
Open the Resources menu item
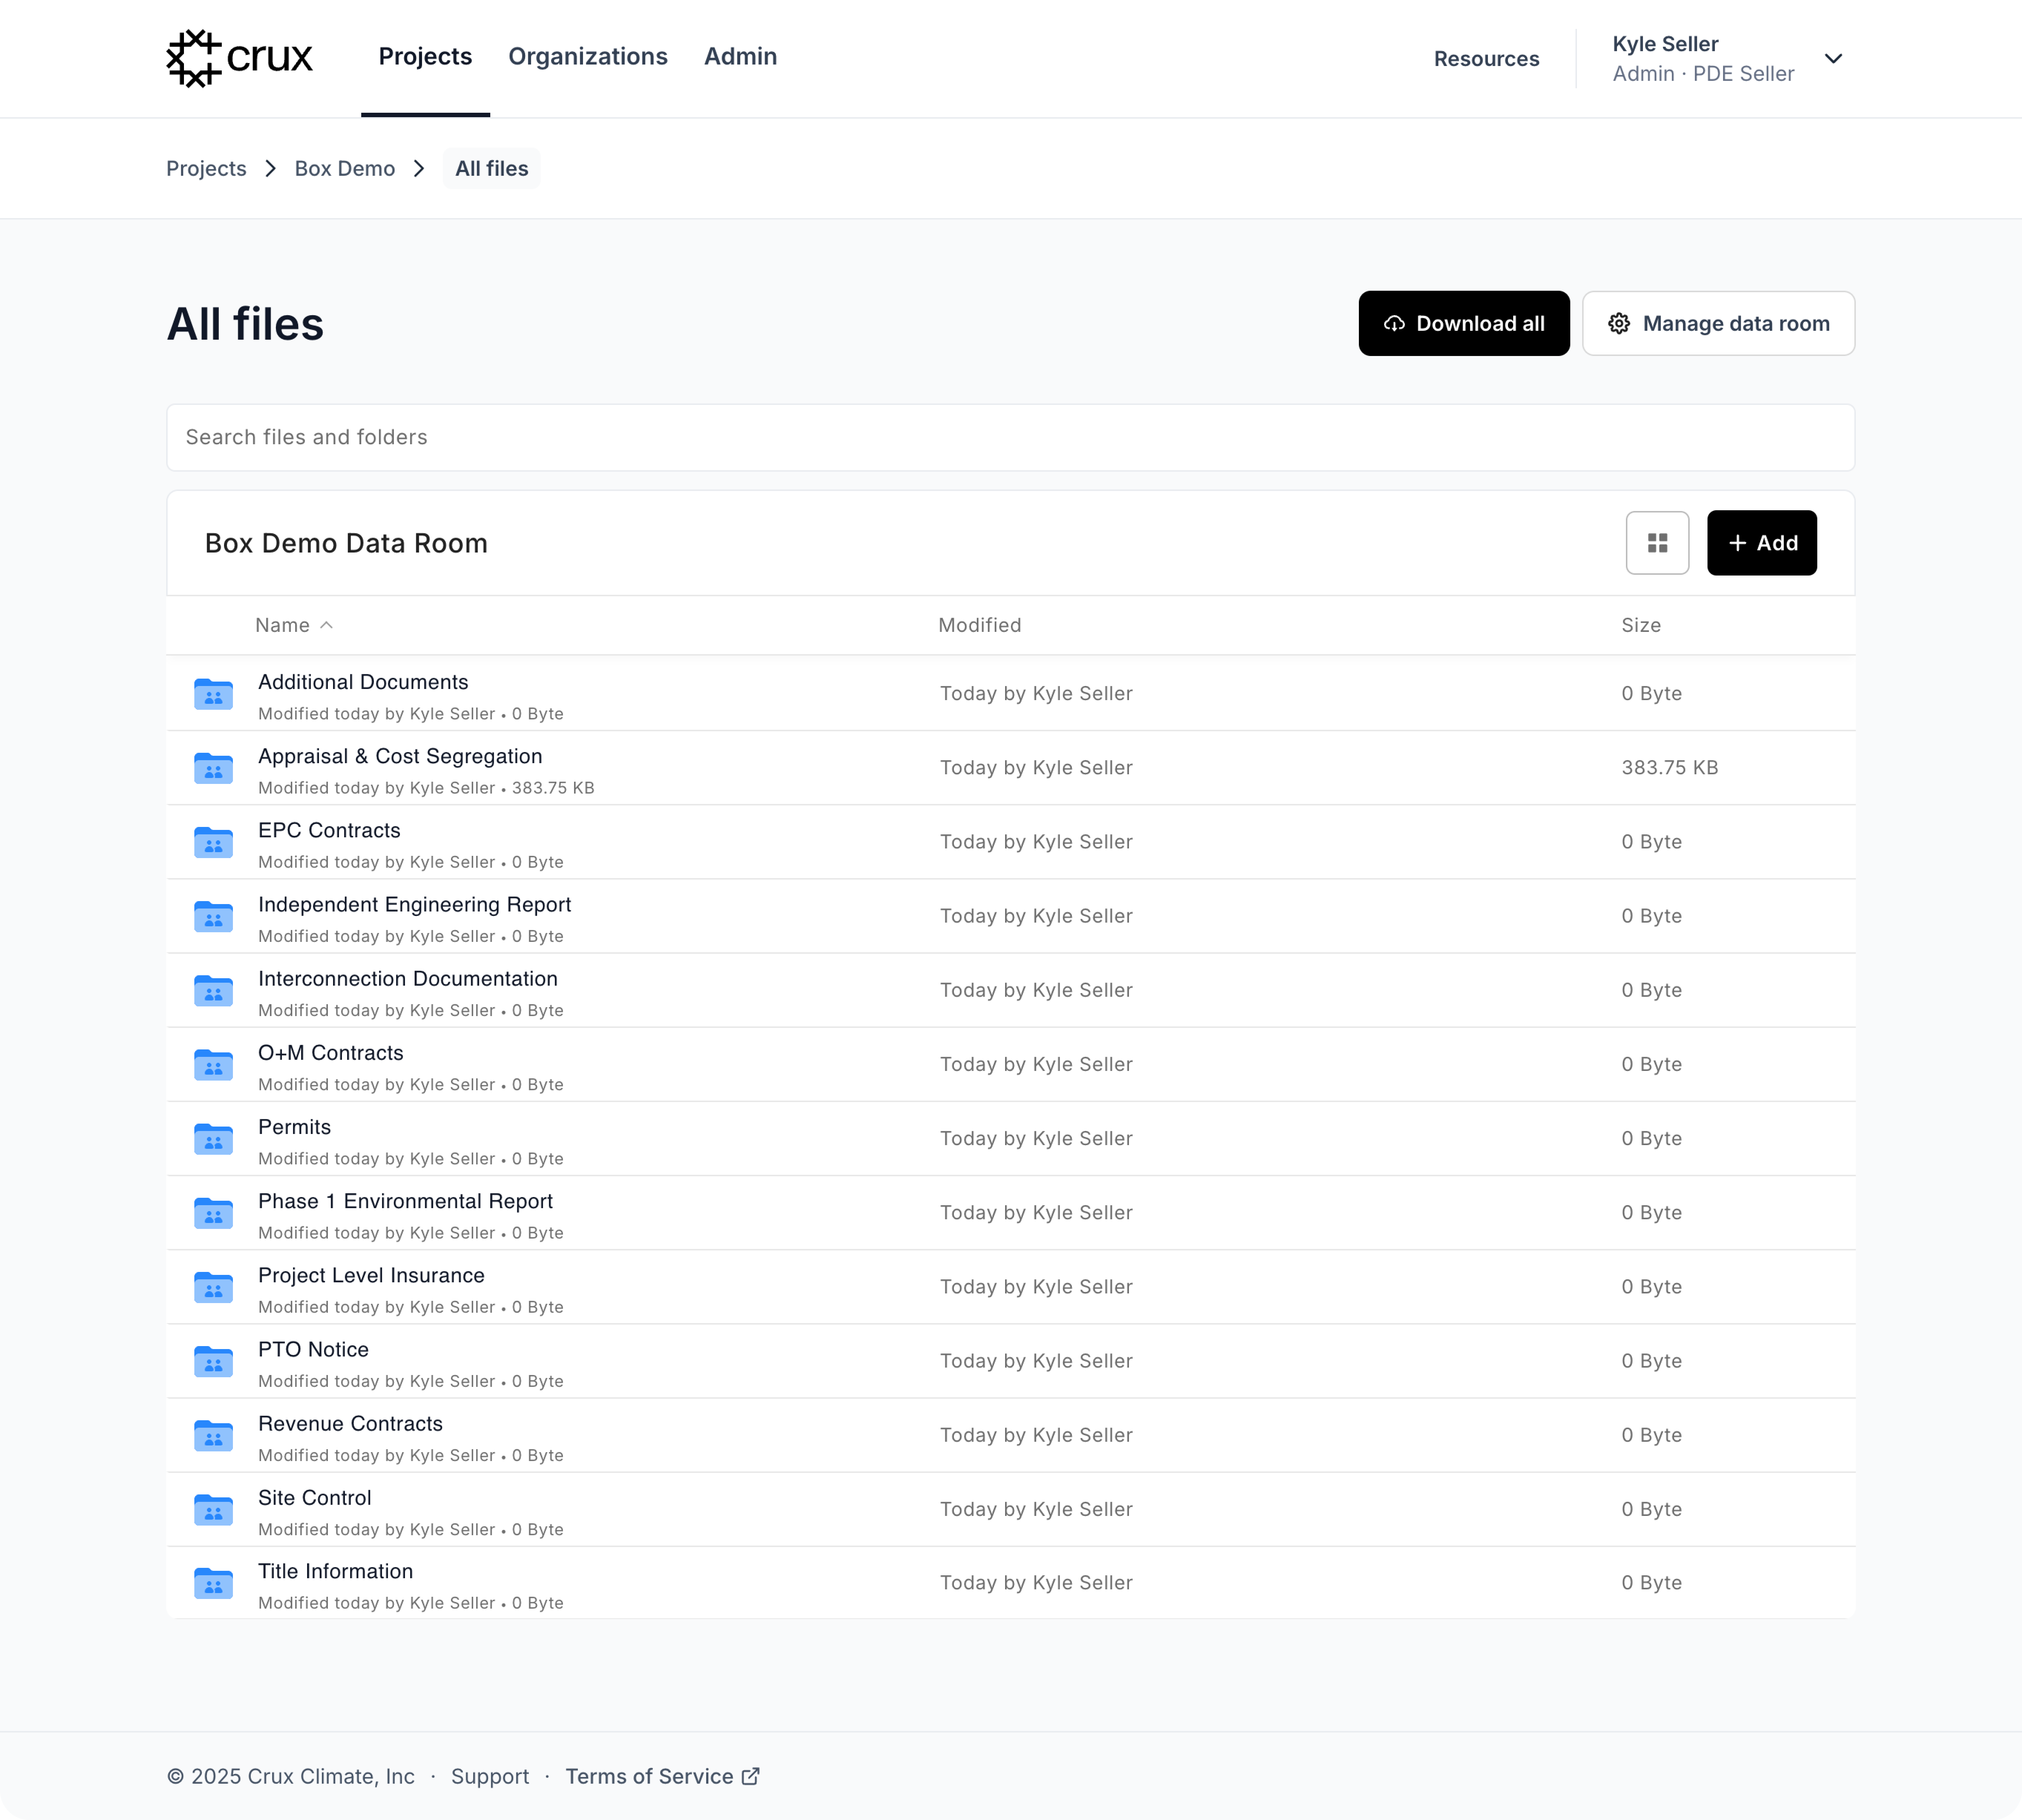pos(1486,59)
